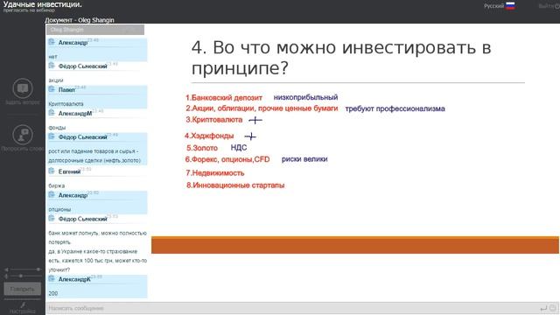Click chat message 'фонды' from АлександрМ
Viewport: 560px width, 315px height.
pyautogui.click(x=57, y=127)
